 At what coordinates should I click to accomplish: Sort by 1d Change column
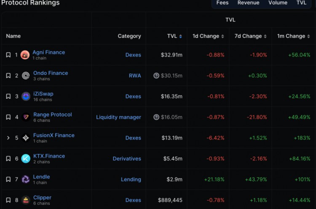[x=208, y=36]
